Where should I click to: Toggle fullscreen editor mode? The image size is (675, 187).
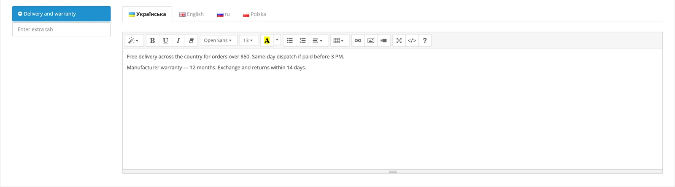click(399, 40)
